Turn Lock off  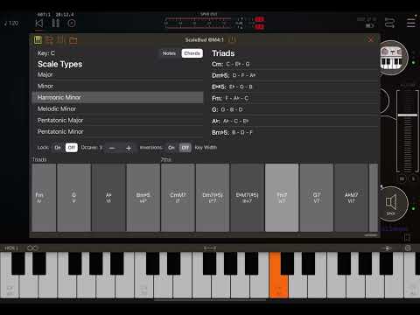[x=72, y=148]
